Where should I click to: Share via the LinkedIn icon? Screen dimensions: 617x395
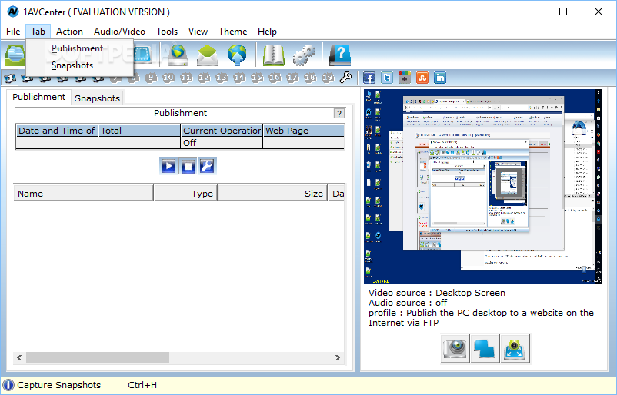(440, 78)
